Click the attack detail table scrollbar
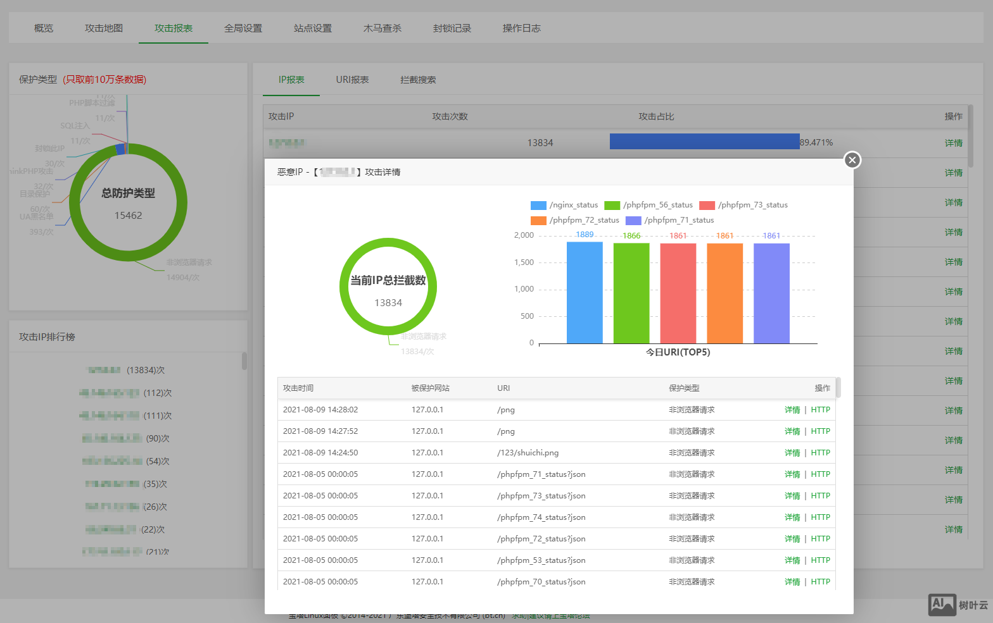993x623 pixels. [838, 388]
